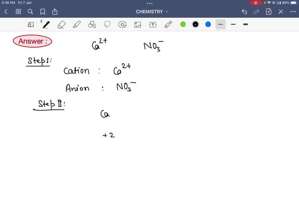Add a new page to the notebook
299x224 pixels.
[x=269, y=12]
